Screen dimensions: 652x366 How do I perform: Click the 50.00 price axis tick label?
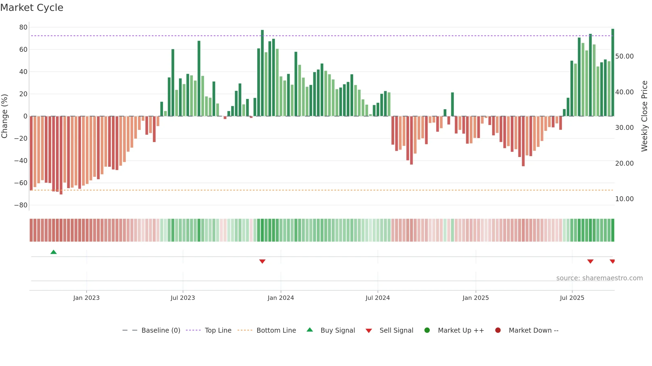tap(624, 56)
